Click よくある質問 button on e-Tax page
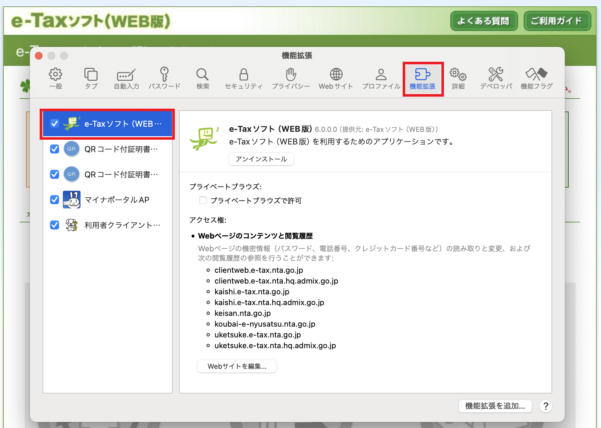601x428 pixels. pyautogui.click(x=484, y=21)
